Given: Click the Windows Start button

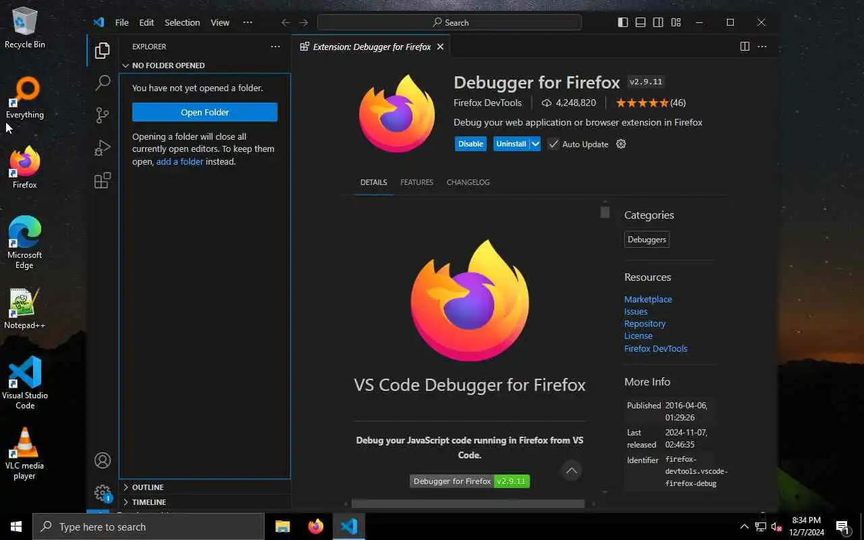Looking at the screenshot, I should pos(16,526).
